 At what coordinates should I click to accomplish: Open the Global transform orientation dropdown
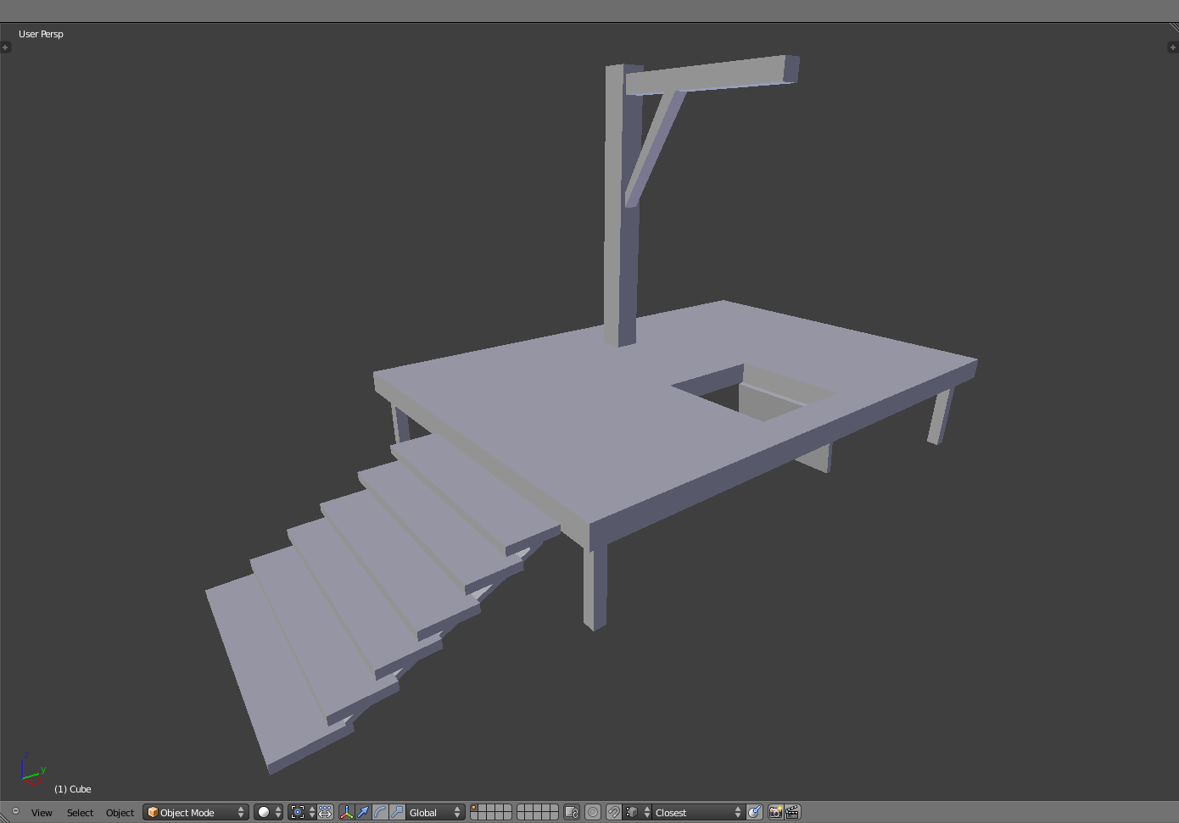point(435,812)
